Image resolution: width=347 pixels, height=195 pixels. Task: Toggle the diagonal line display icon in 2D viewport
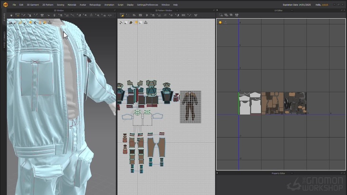[x=121, y=23]
